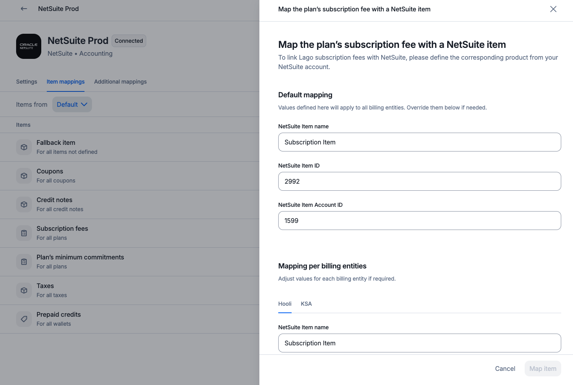The width and height of the screenshot is (573, 385).
Task: Switch to the Settings tab
Action: pyautogui.click(x=27, y=82)
